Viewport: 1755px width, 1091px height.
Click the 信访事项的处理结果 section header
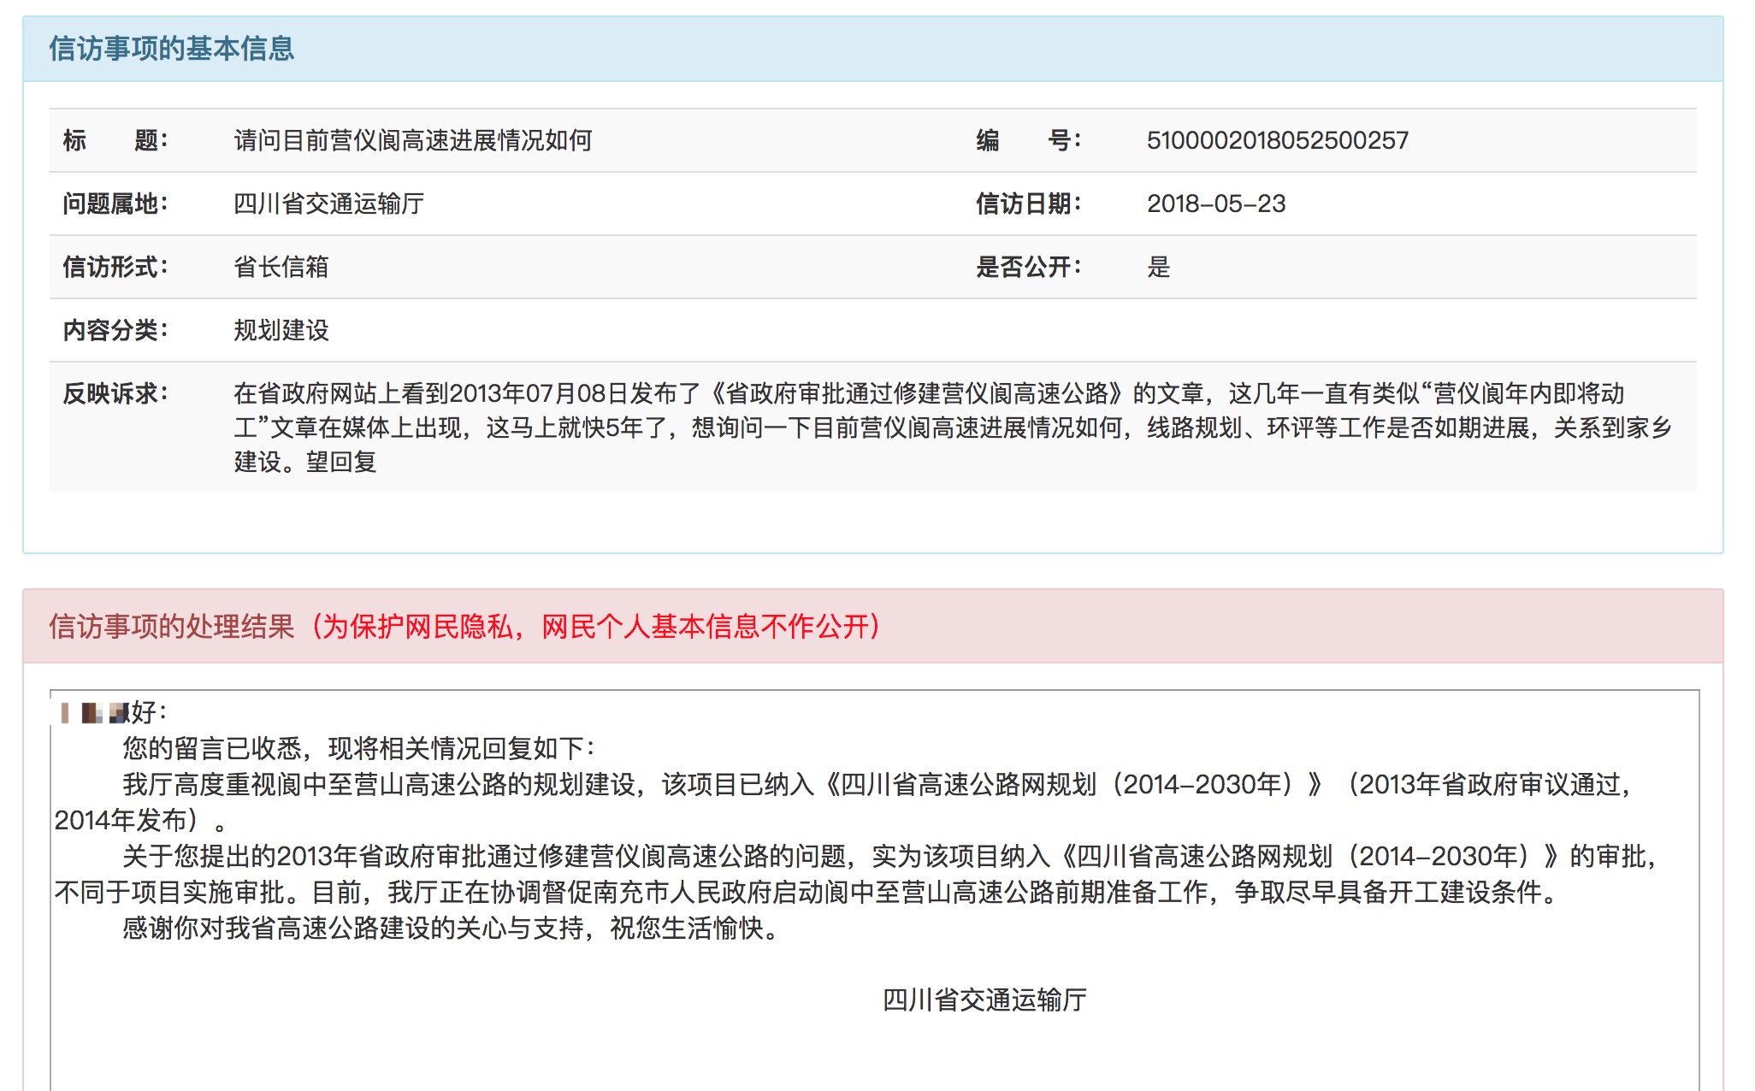click(171, 625)
